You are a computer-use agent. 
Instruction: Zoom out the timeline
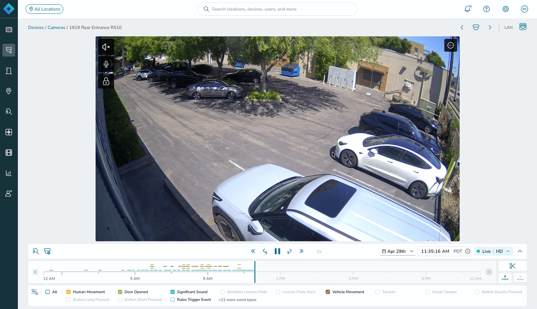point(520,278)
